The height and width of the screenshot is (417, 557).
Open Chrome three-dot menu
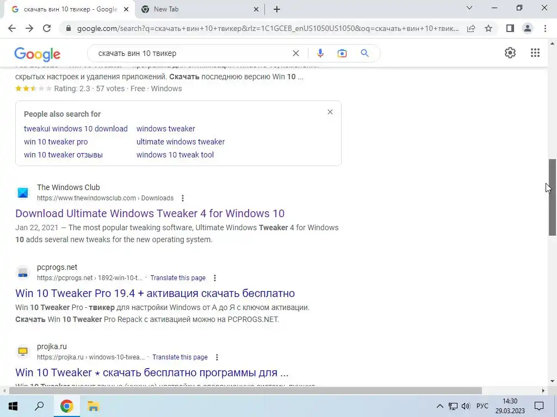point(545,28)
